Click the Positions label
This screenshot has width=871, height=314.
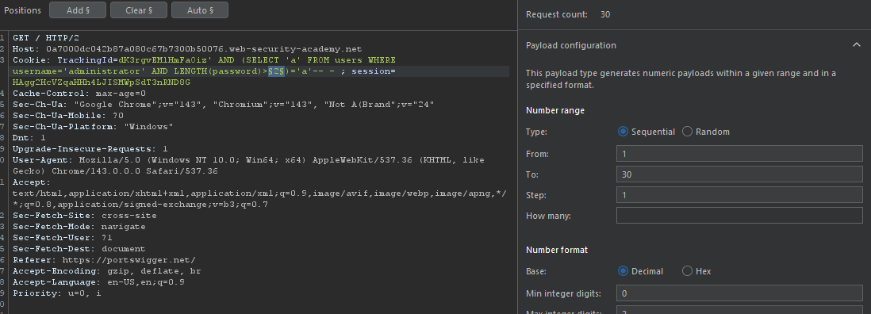point(23,10)
